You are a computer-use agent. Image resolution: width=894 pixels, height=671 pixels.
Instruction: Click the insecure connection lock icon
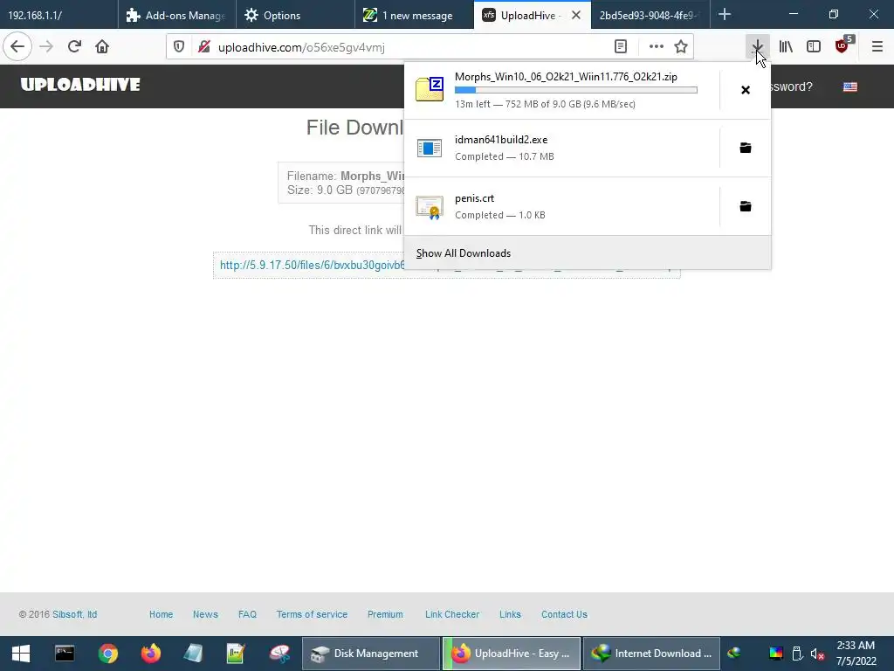coord(203,47)
